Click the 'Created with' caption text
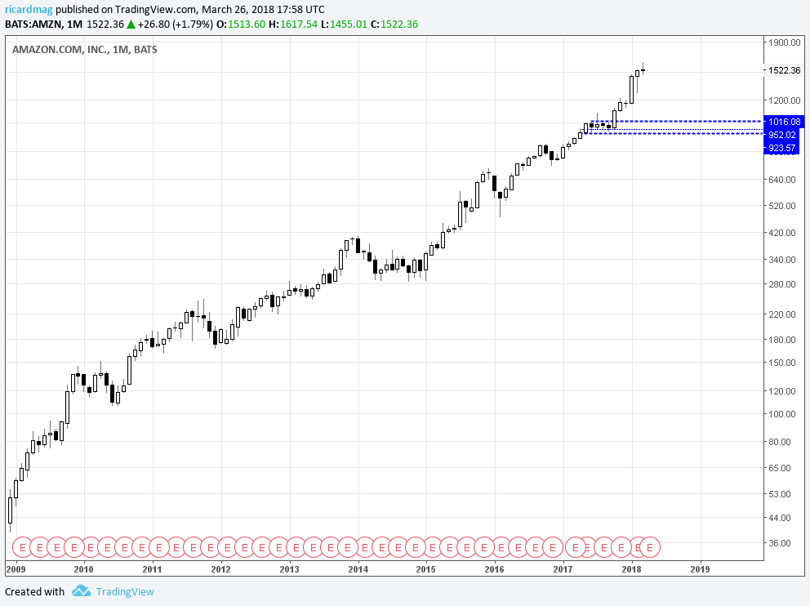 pos(34,591)
